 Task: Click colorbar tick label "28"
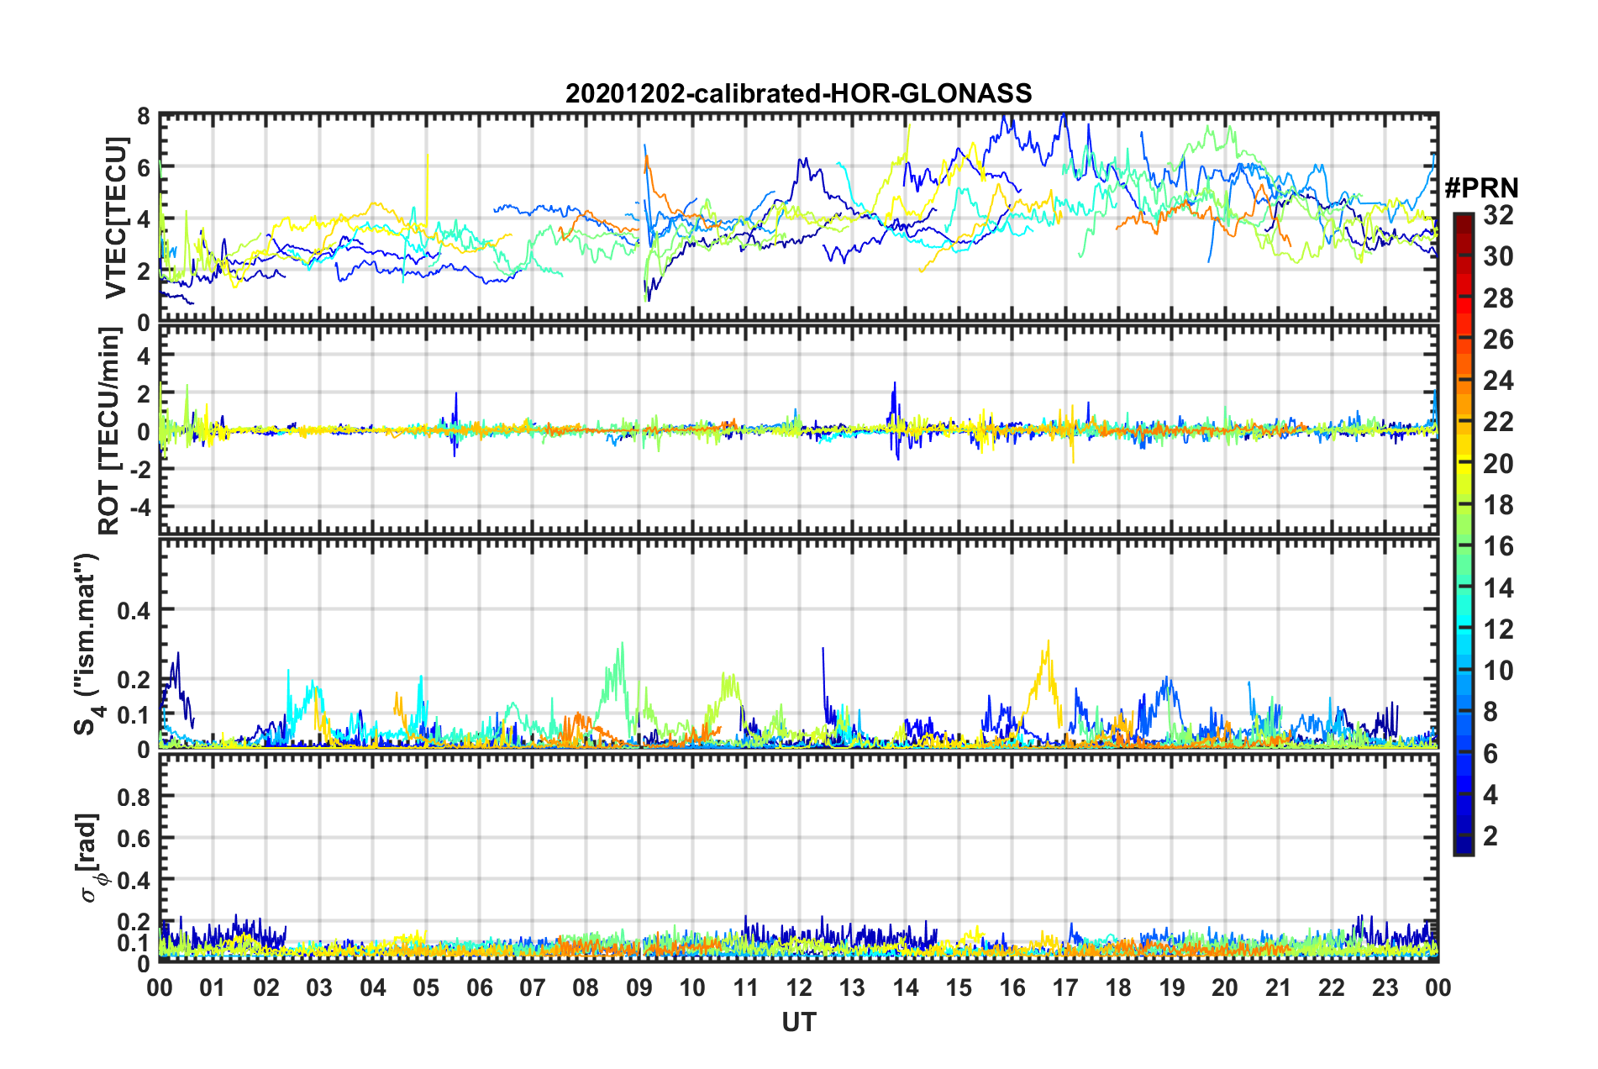point(1498,298)
